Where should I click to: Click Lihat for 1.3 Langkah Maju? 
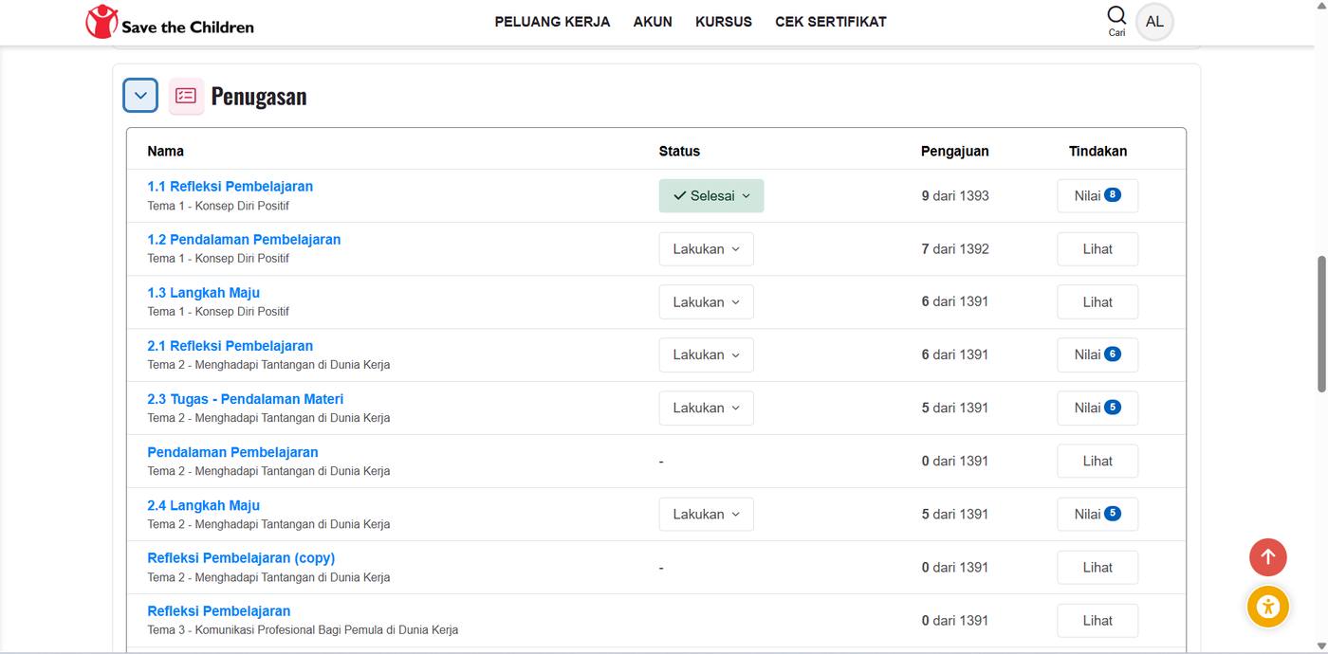coord(1097,302)
